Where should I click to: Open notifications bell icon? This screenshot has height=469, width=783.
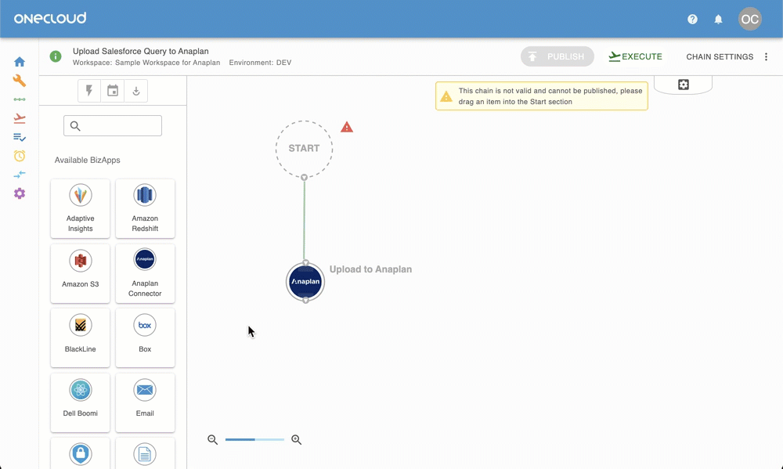[x=718, y=20]
